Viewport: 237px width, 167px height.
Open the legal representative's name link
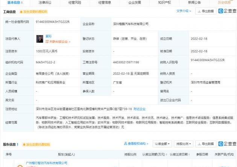[49, 36]
